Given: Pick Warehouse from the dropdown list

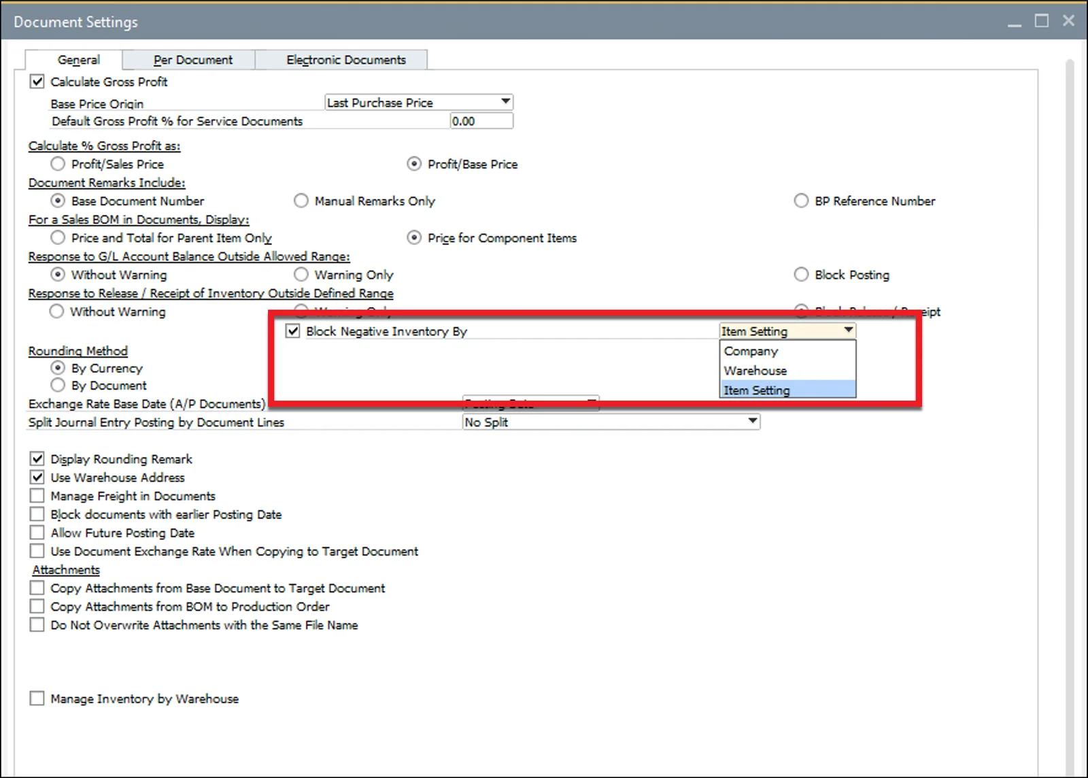Looking at the screenshot, I should point(787,371).
